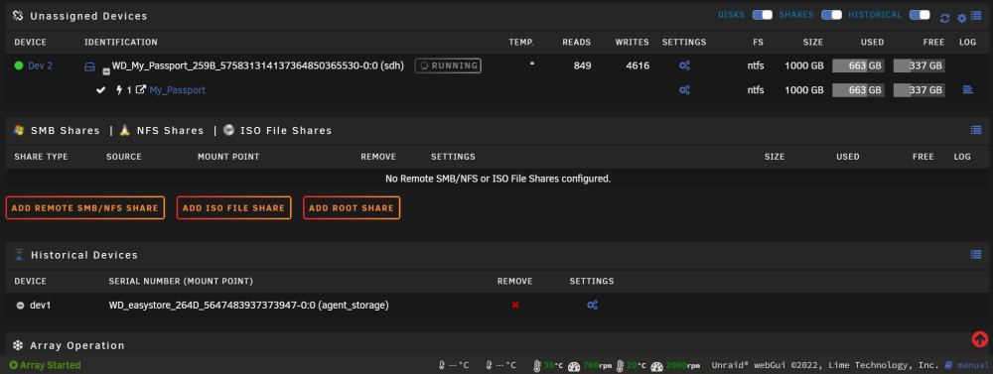Click the Unassigned Devices heading

click(89, 17)
